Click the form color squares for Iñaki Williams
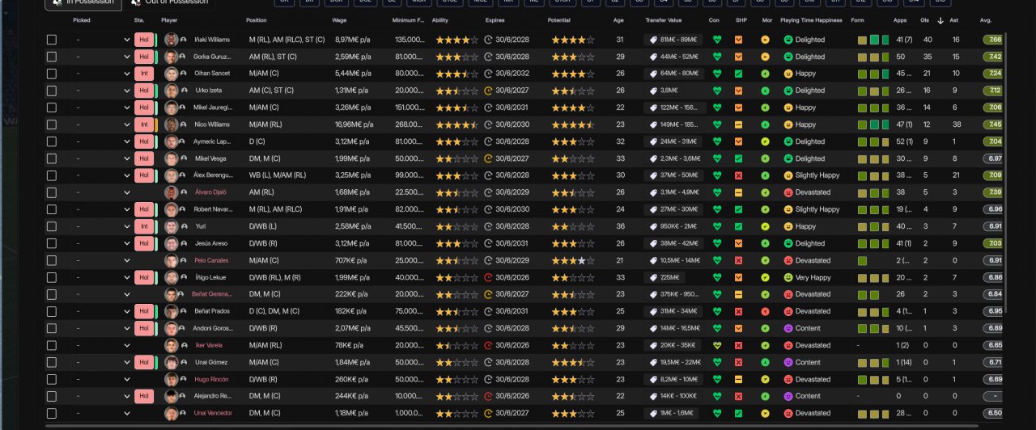 874,40
